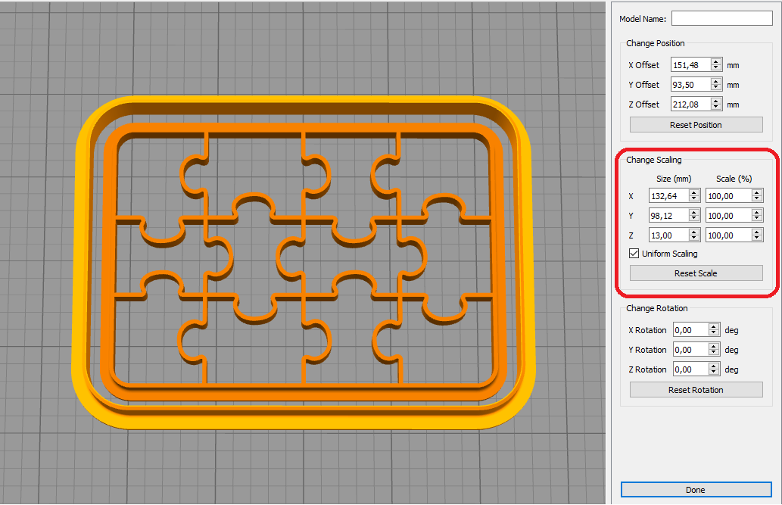
Task: Decrease the X Offset with down arrow
Action: (x=716, y=68)
